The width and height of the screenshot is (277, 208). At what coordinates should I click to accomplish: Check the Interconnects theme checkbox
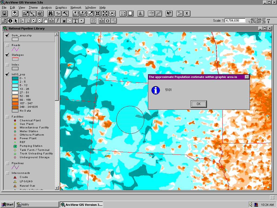point(7,173)
